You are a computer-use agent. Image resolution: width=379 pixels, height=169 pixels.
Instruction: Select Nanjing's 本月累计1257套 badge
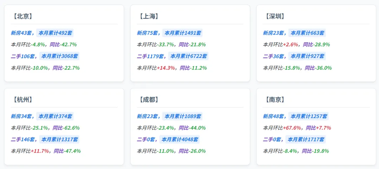point(308,116)
